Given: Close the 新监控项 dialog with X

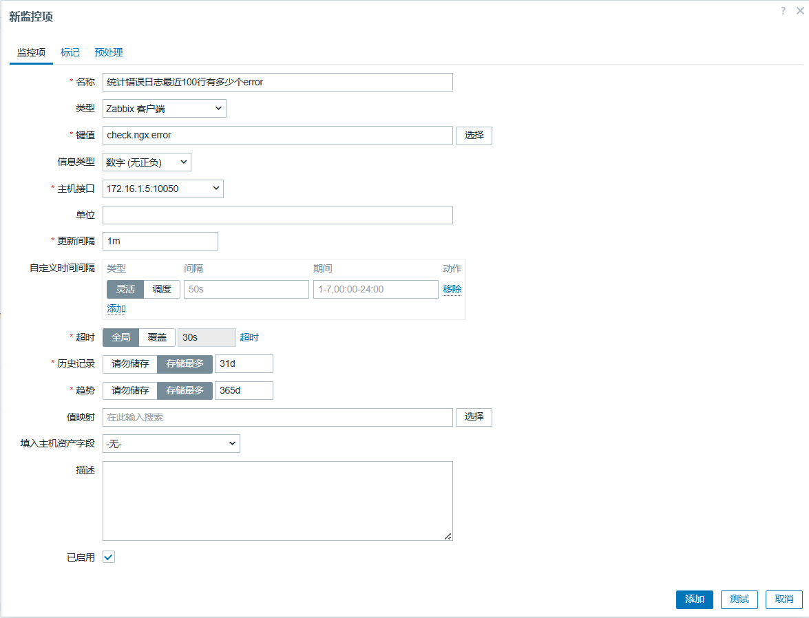Looking at the screenshot, I should (799, 11).
